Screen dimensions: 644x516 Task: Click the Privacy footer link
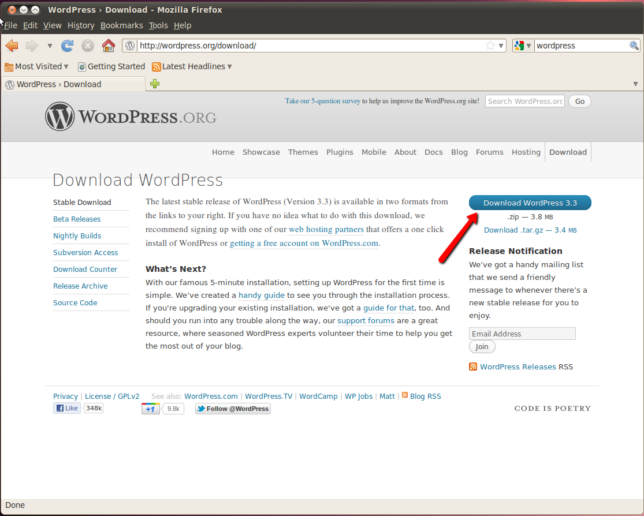coord(65,396)
